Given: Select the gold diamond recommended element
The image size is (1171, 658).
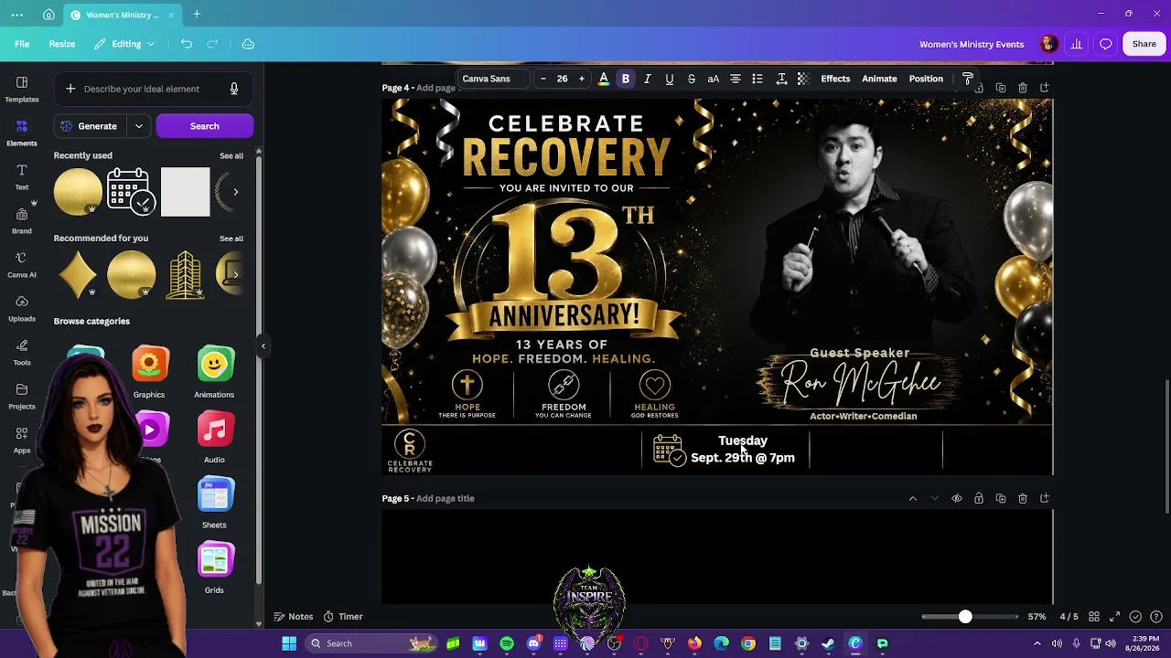Looking at the screenshot, I should point(78,275).
